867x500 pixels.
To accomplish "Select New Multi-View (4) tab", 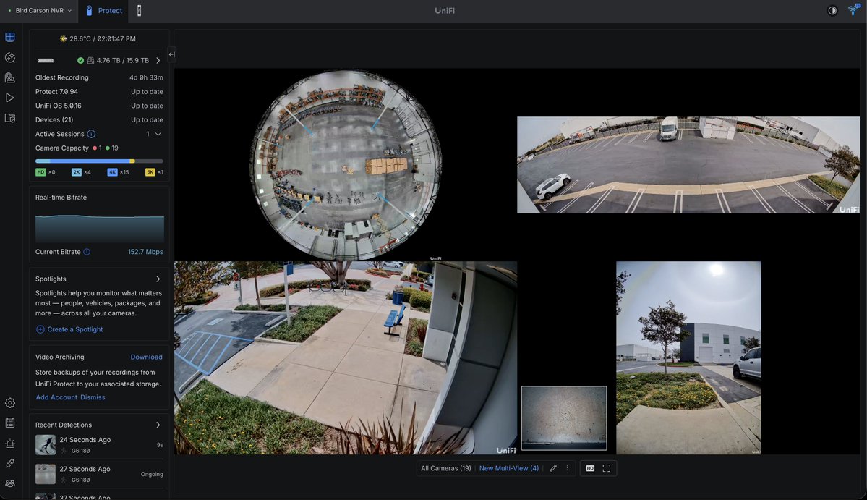I will pos(508,468).
